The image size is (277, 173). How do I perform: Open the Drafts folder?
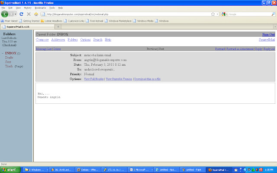9,58
